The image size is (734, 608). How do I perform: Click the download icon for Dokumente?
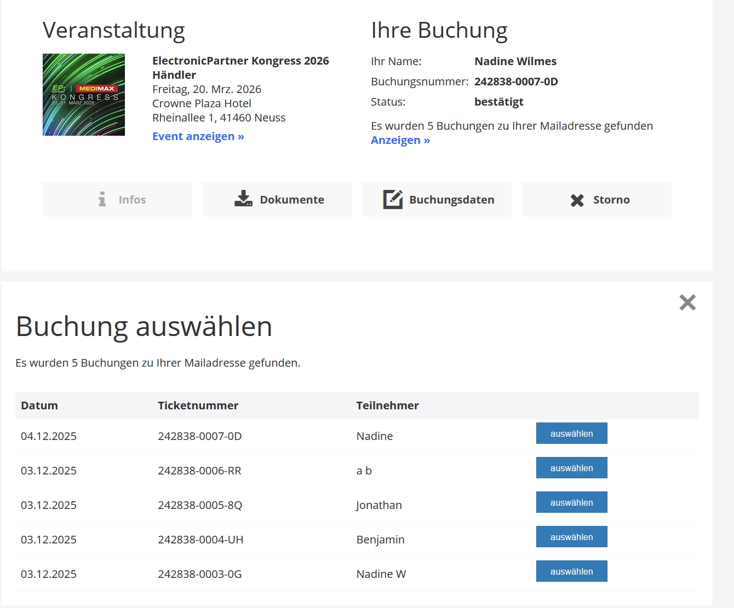click(x=243, y=199)
